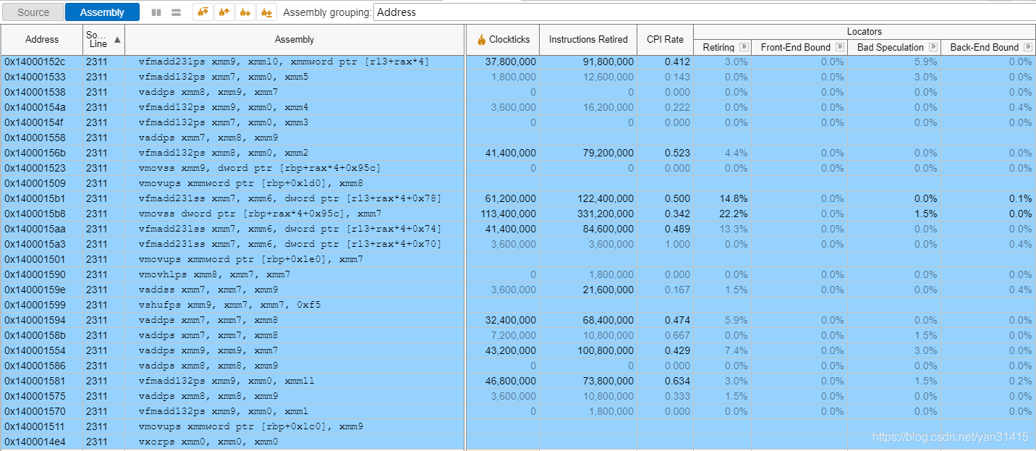Image resolution: width=1036 pixels, height=451 pixels.
Task: Select the Assembly tab
Action: [x=102, y=12]
